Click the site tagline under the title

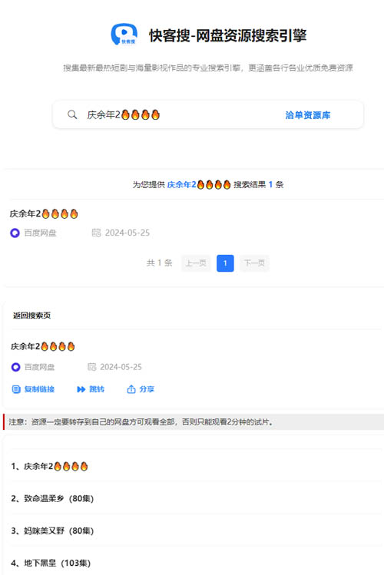pyautogui.click(x=208, y=68)
